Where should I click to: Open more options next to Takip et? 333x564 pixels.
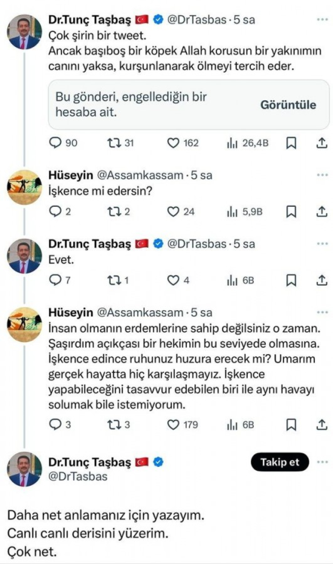pyautogui.click(x=321, y=462)
